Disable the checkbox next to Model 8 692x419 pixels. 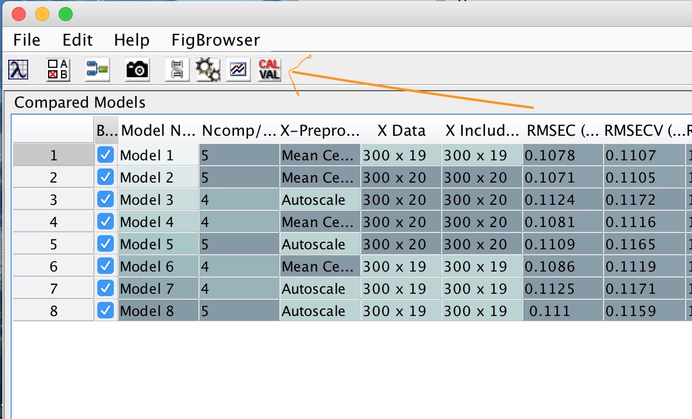coord(106,311)
